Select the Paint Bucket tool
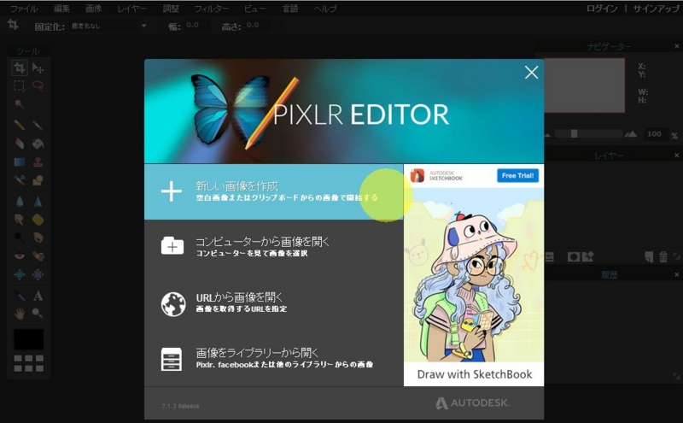 point(38,144)
